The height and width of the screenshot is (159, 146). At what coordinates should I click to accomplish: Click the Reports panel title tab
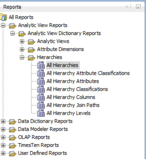coord(12,7)
